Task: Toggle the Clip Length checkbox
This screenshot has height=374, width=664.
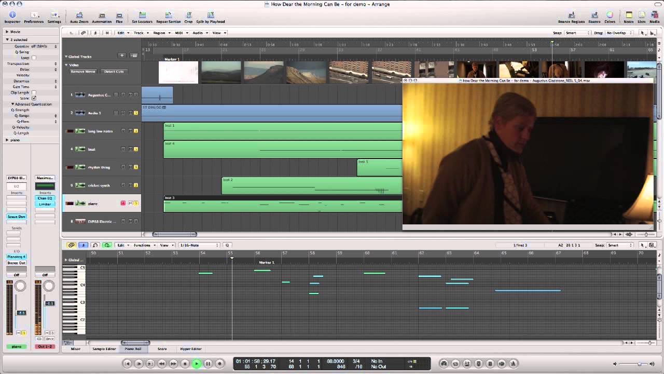Action: pyautogui.click(x=34, y=92)
